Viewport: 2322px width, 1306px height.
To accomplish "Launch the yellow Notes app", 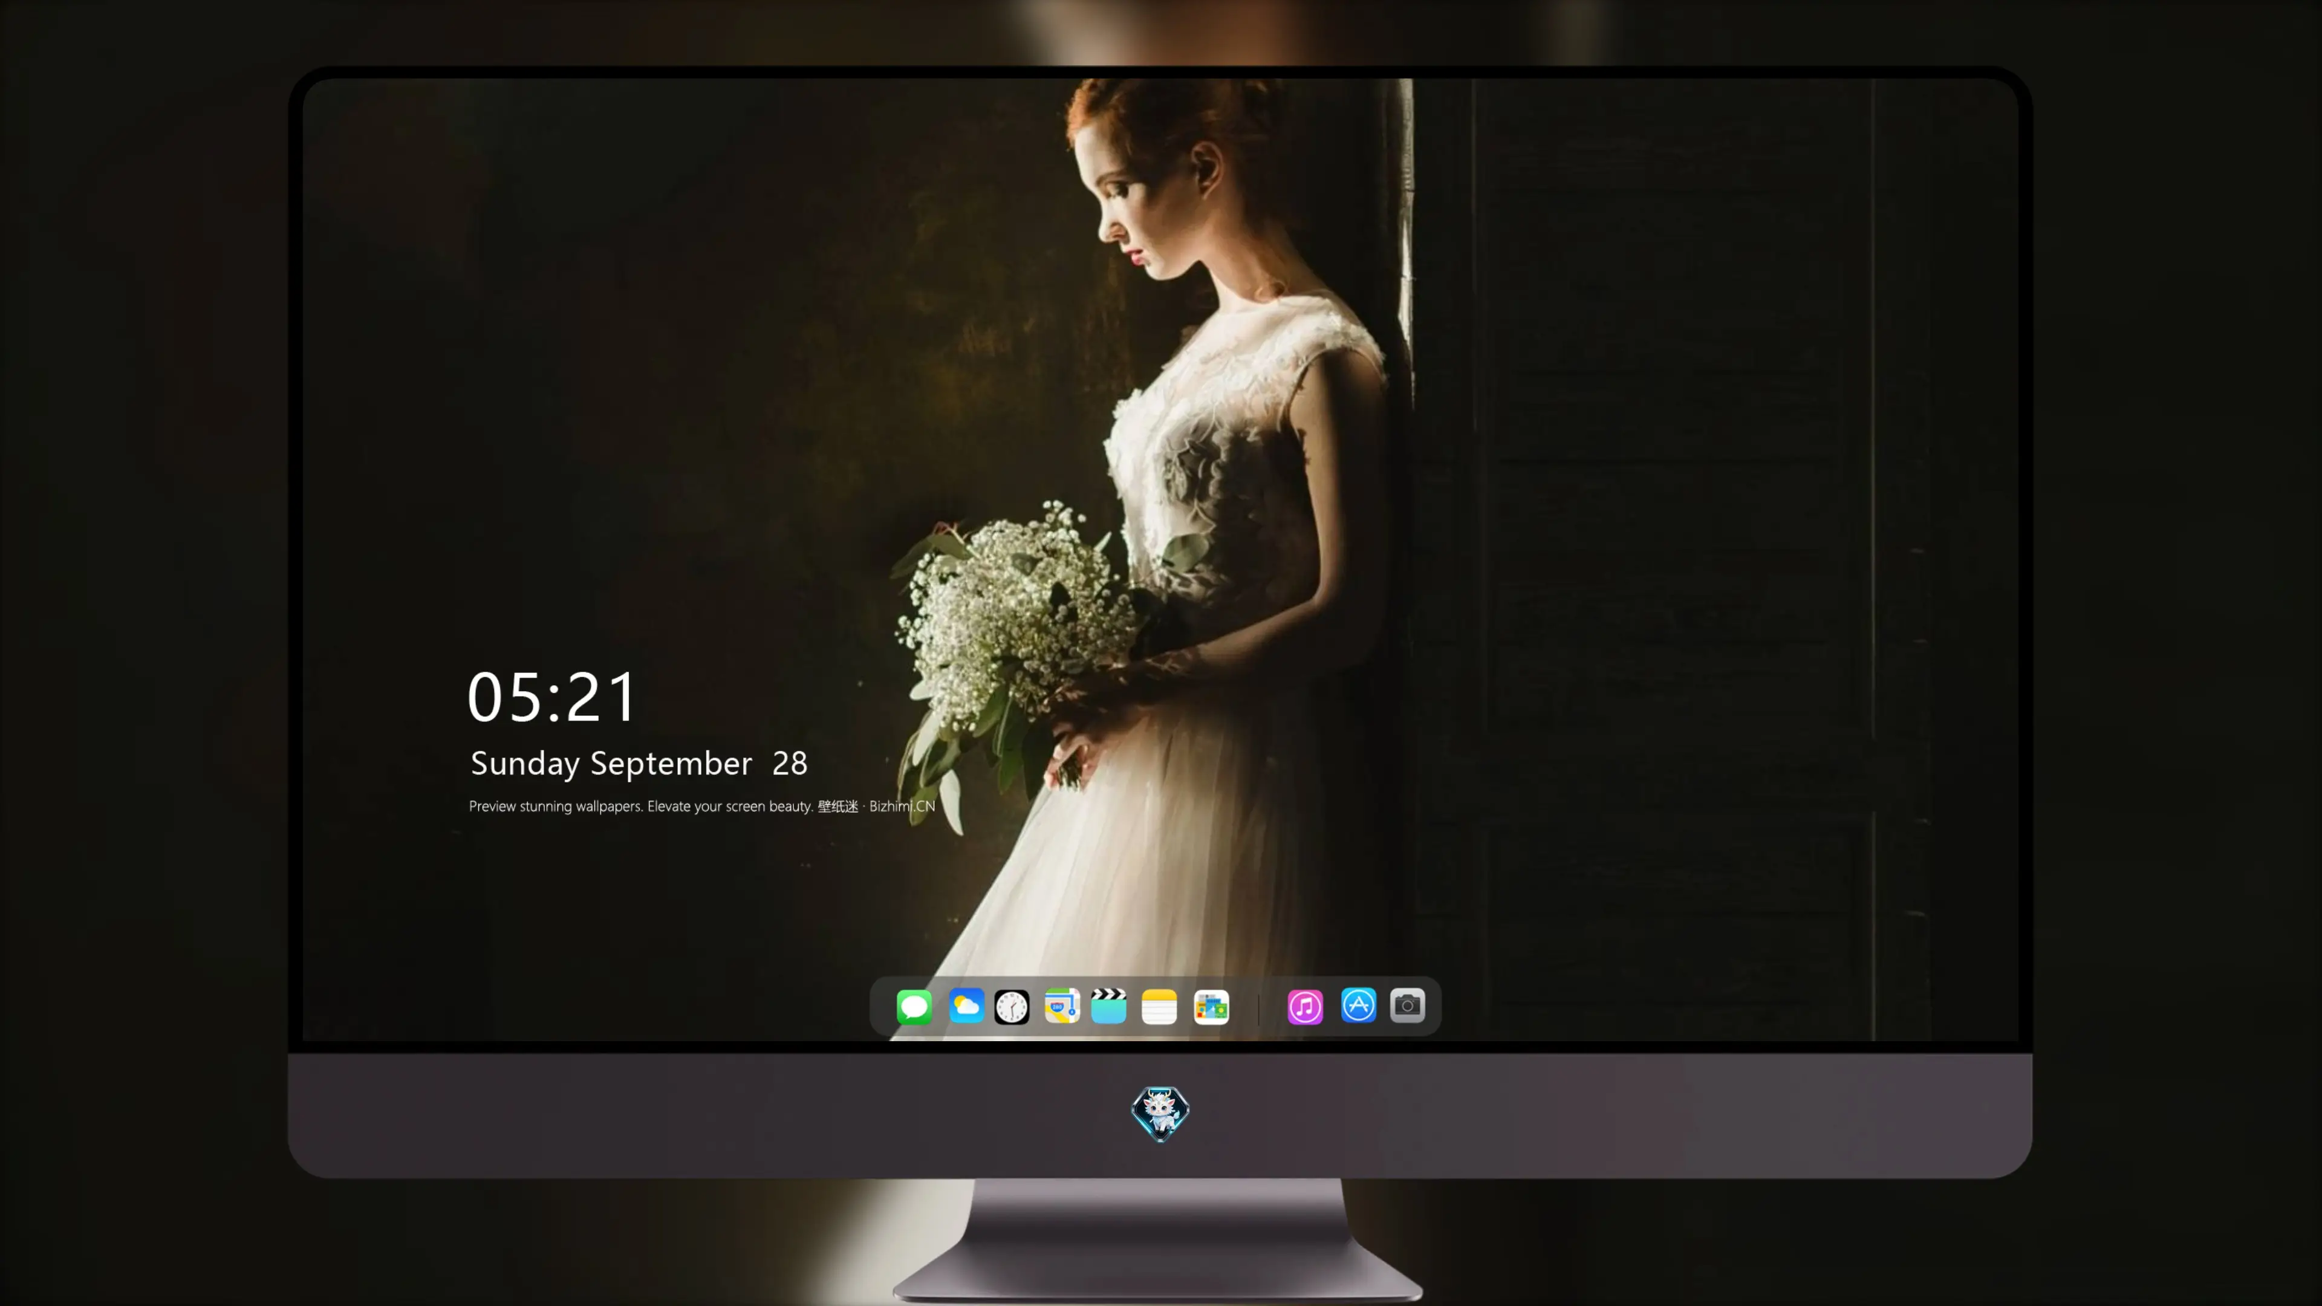I will pos(1159,1007).
